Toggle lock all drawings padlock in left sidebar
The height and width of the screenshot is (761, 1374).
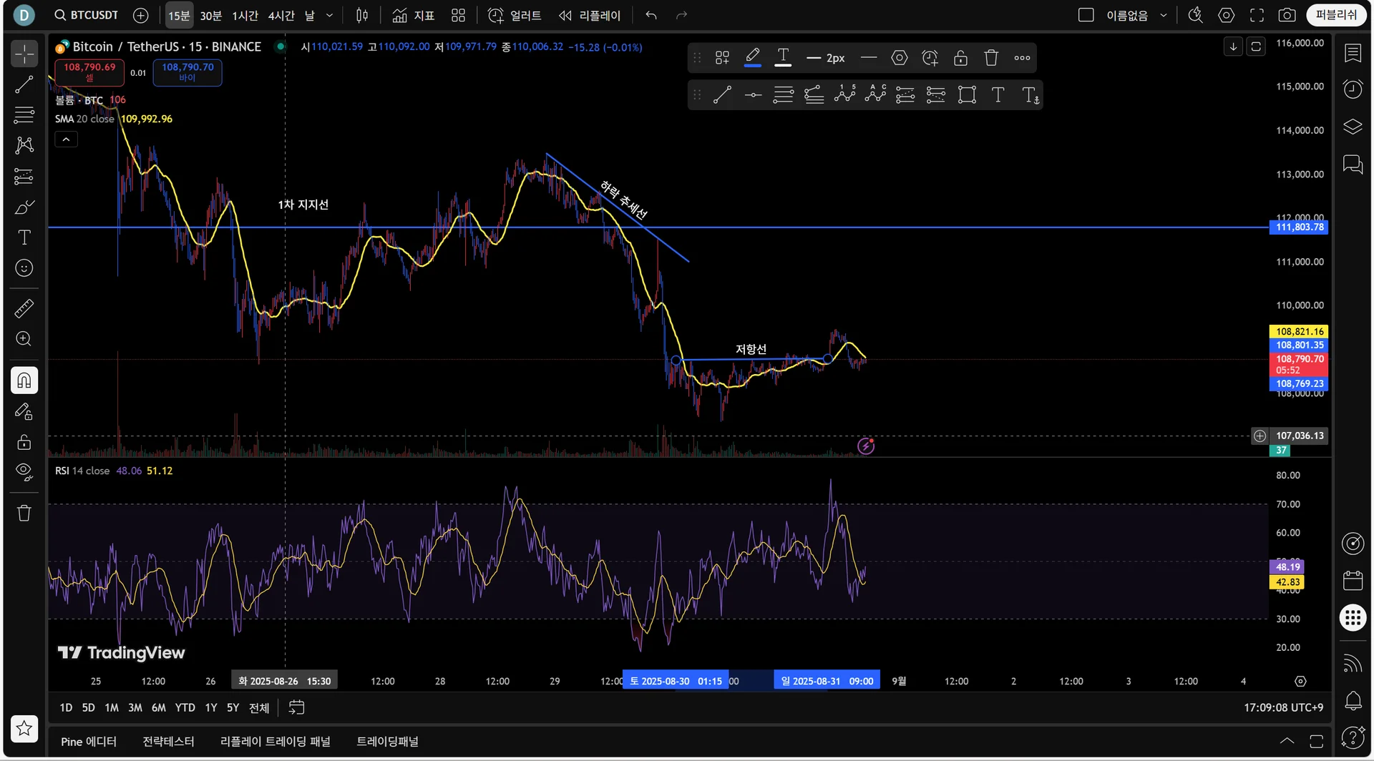pyautogui.click(x=24, y=441)
